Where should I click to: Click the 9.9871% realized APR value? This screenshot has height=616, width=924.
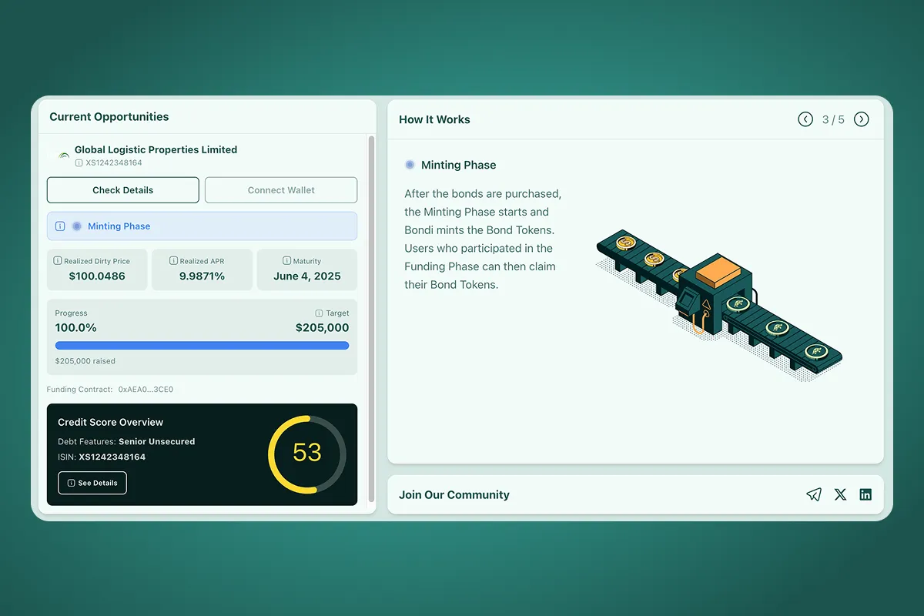[202, 276]
